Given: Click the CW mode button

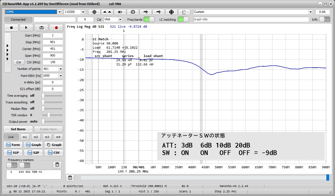Looking at the screenshot, I should point(19,62).
